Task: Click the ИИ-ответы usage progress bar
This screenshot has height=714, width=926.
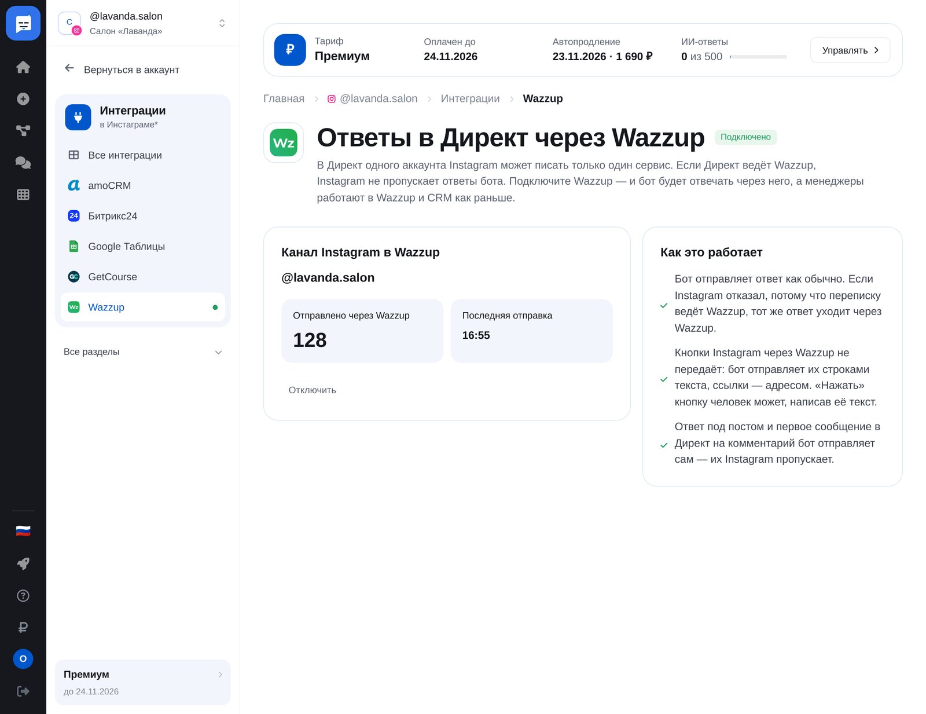Action: tap(758, 57)
